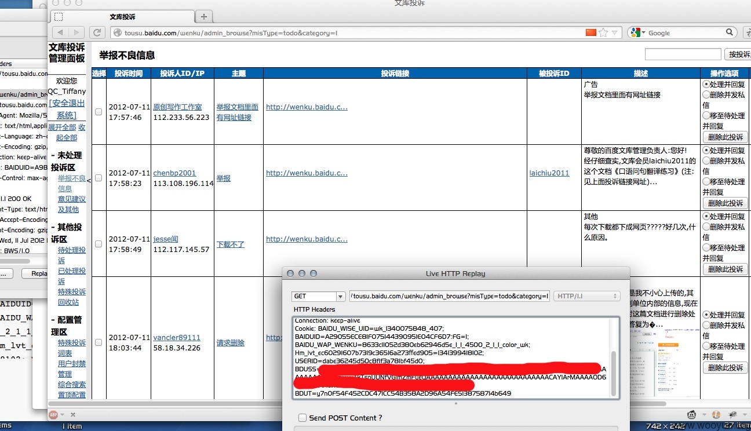Focus the complaint search text field
Image resolution: width=751 pixels, height=431 pixels.
(x=683, y=54)
